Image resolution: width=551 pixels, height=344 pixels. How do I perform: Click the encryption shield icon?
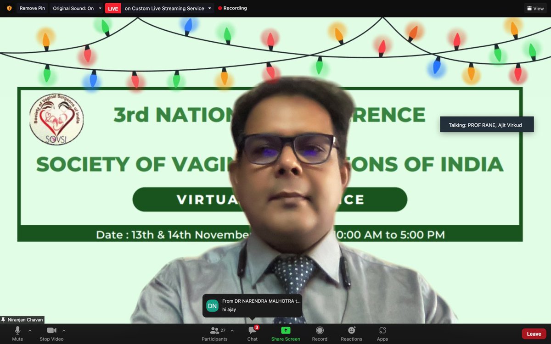(9, 8)
